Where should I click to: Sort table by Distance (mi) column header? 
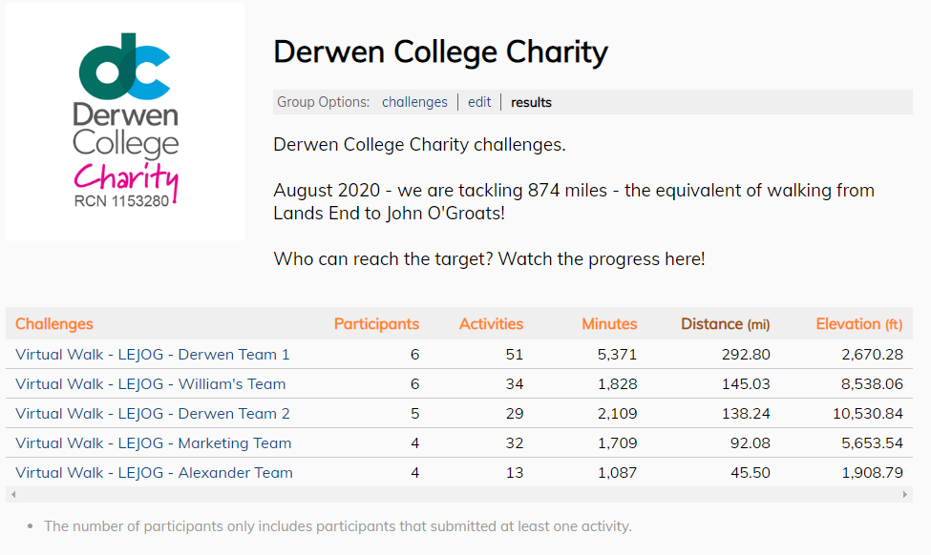pos(725,324)
